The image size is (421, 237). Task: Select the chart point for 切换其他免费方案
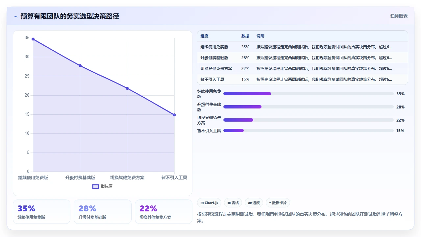(x=127, y=88)
